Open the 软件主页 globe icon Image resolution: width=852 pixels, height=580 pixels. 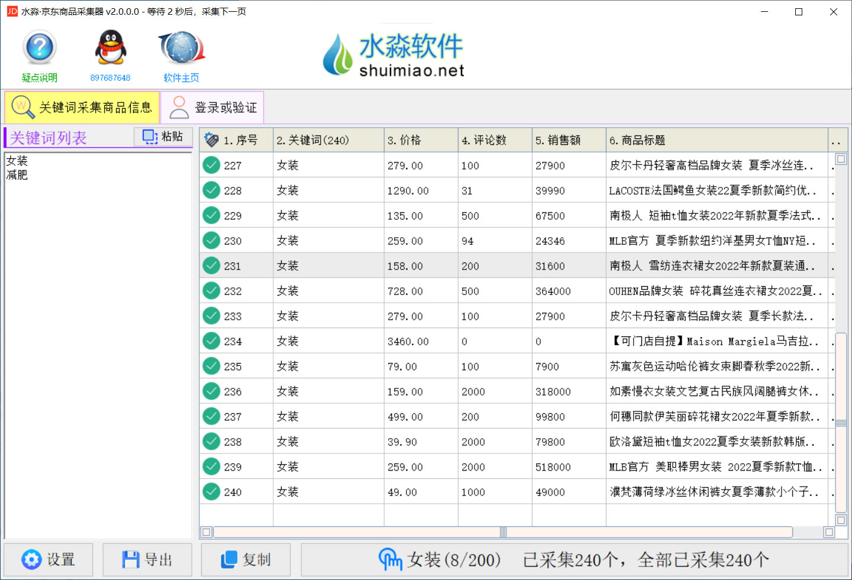tap(182, 47)
